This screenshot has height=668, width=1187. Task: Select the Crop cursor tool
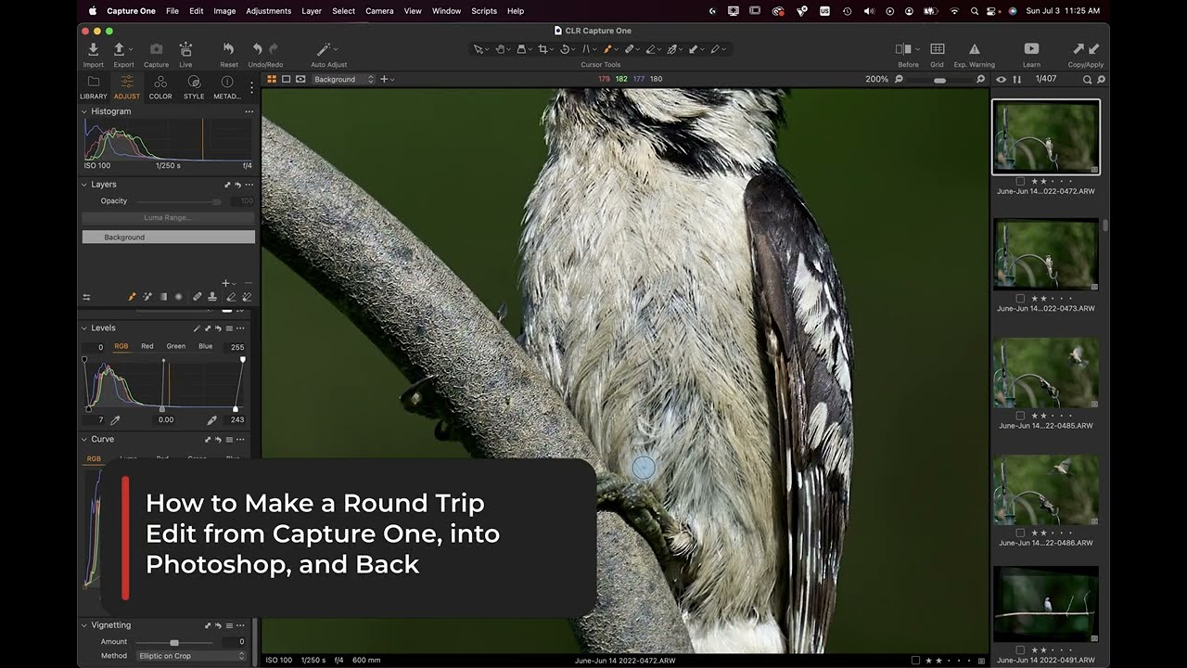543,49
